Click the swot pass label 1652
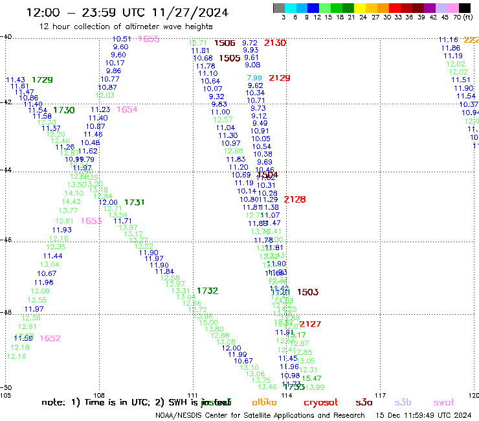 pos(50,338)
